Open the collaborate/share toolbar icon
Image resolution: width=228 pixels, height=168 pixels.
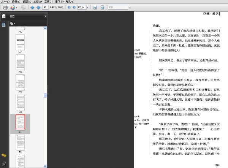point(13,7)
